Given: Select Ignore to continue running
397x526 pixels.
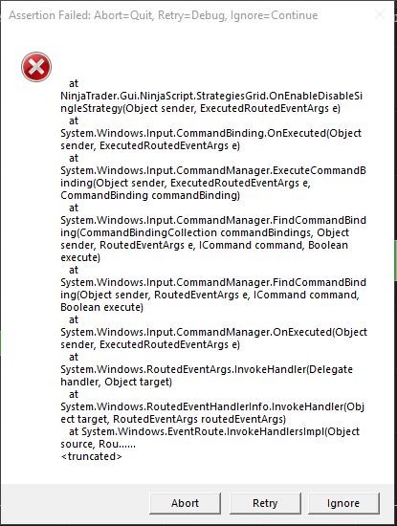Looking at the screenshot, I should pos(343,503).
